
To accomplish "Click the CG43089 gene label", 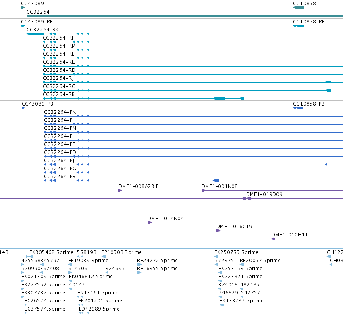I will (x=32, y=4).
